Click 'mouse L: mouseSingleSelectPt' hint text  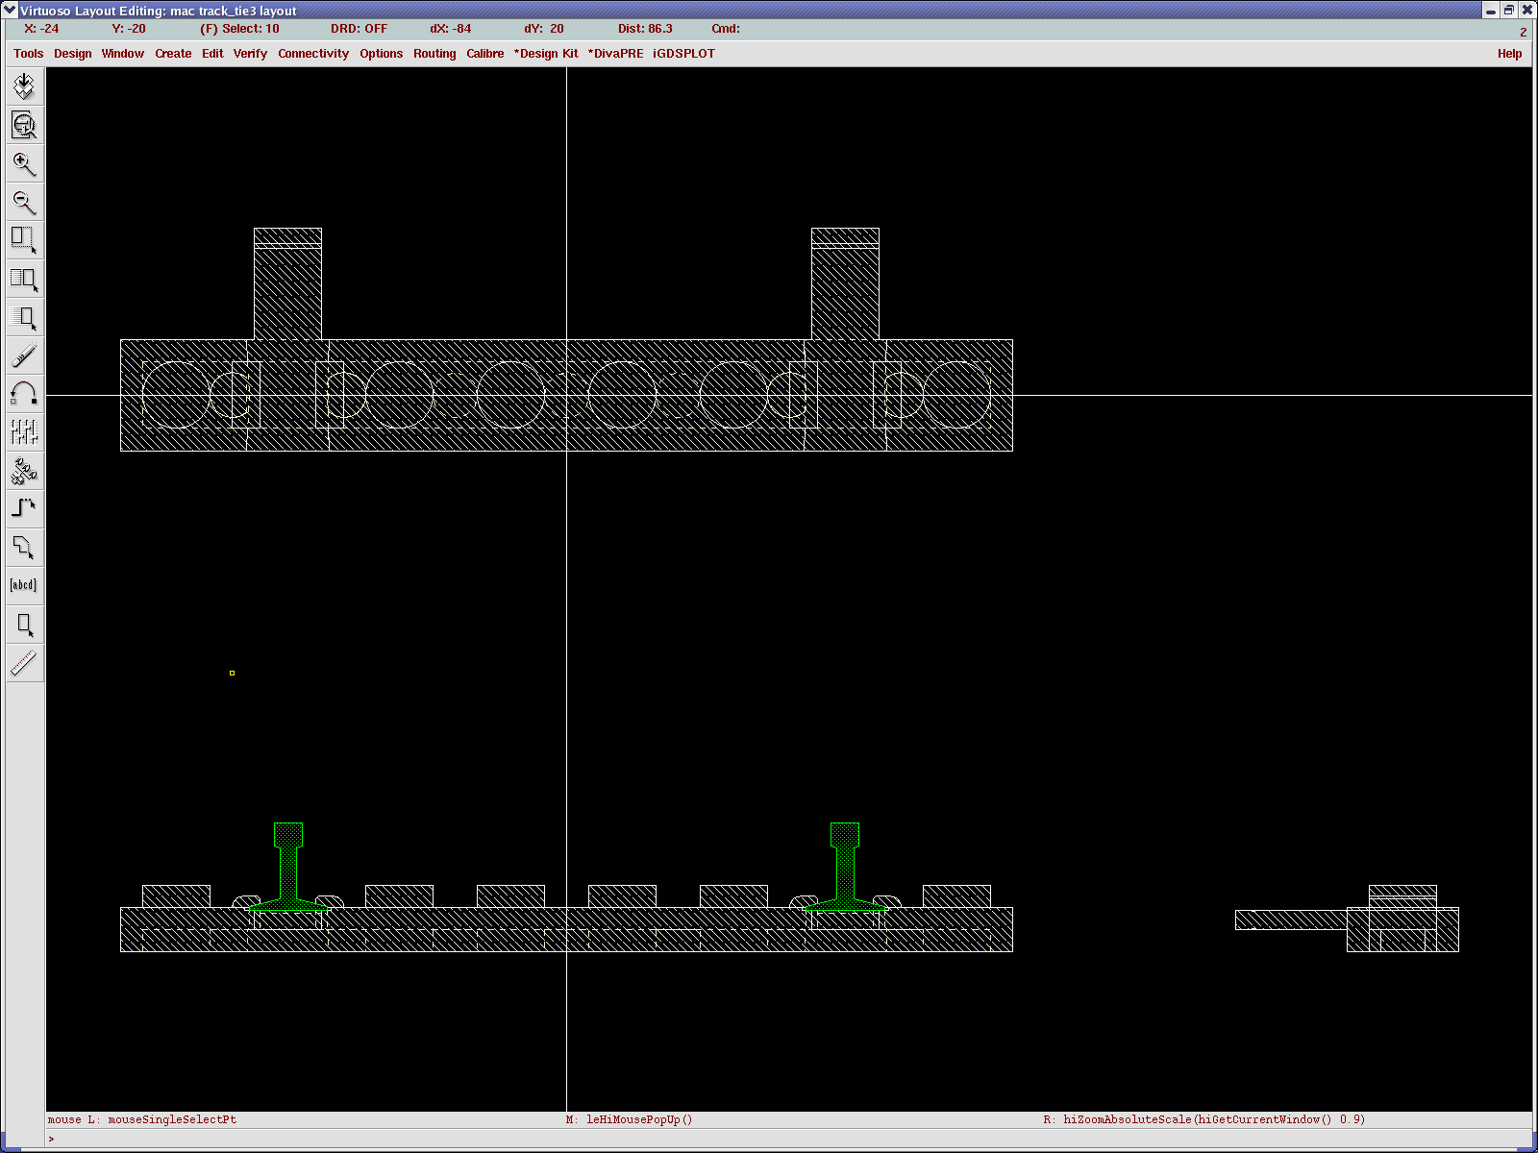point(142,1119)
